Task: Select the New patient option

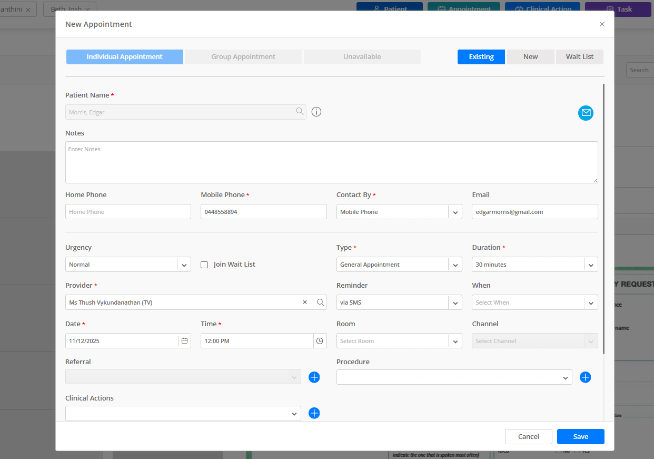Action: pos(531,57)
